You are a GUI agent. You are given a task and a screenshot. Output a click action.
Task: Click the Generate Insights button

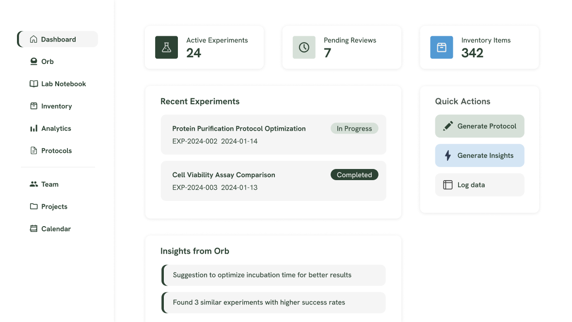point(479,155)
